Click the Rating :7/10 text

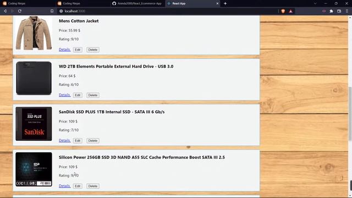tap(69, 130)
